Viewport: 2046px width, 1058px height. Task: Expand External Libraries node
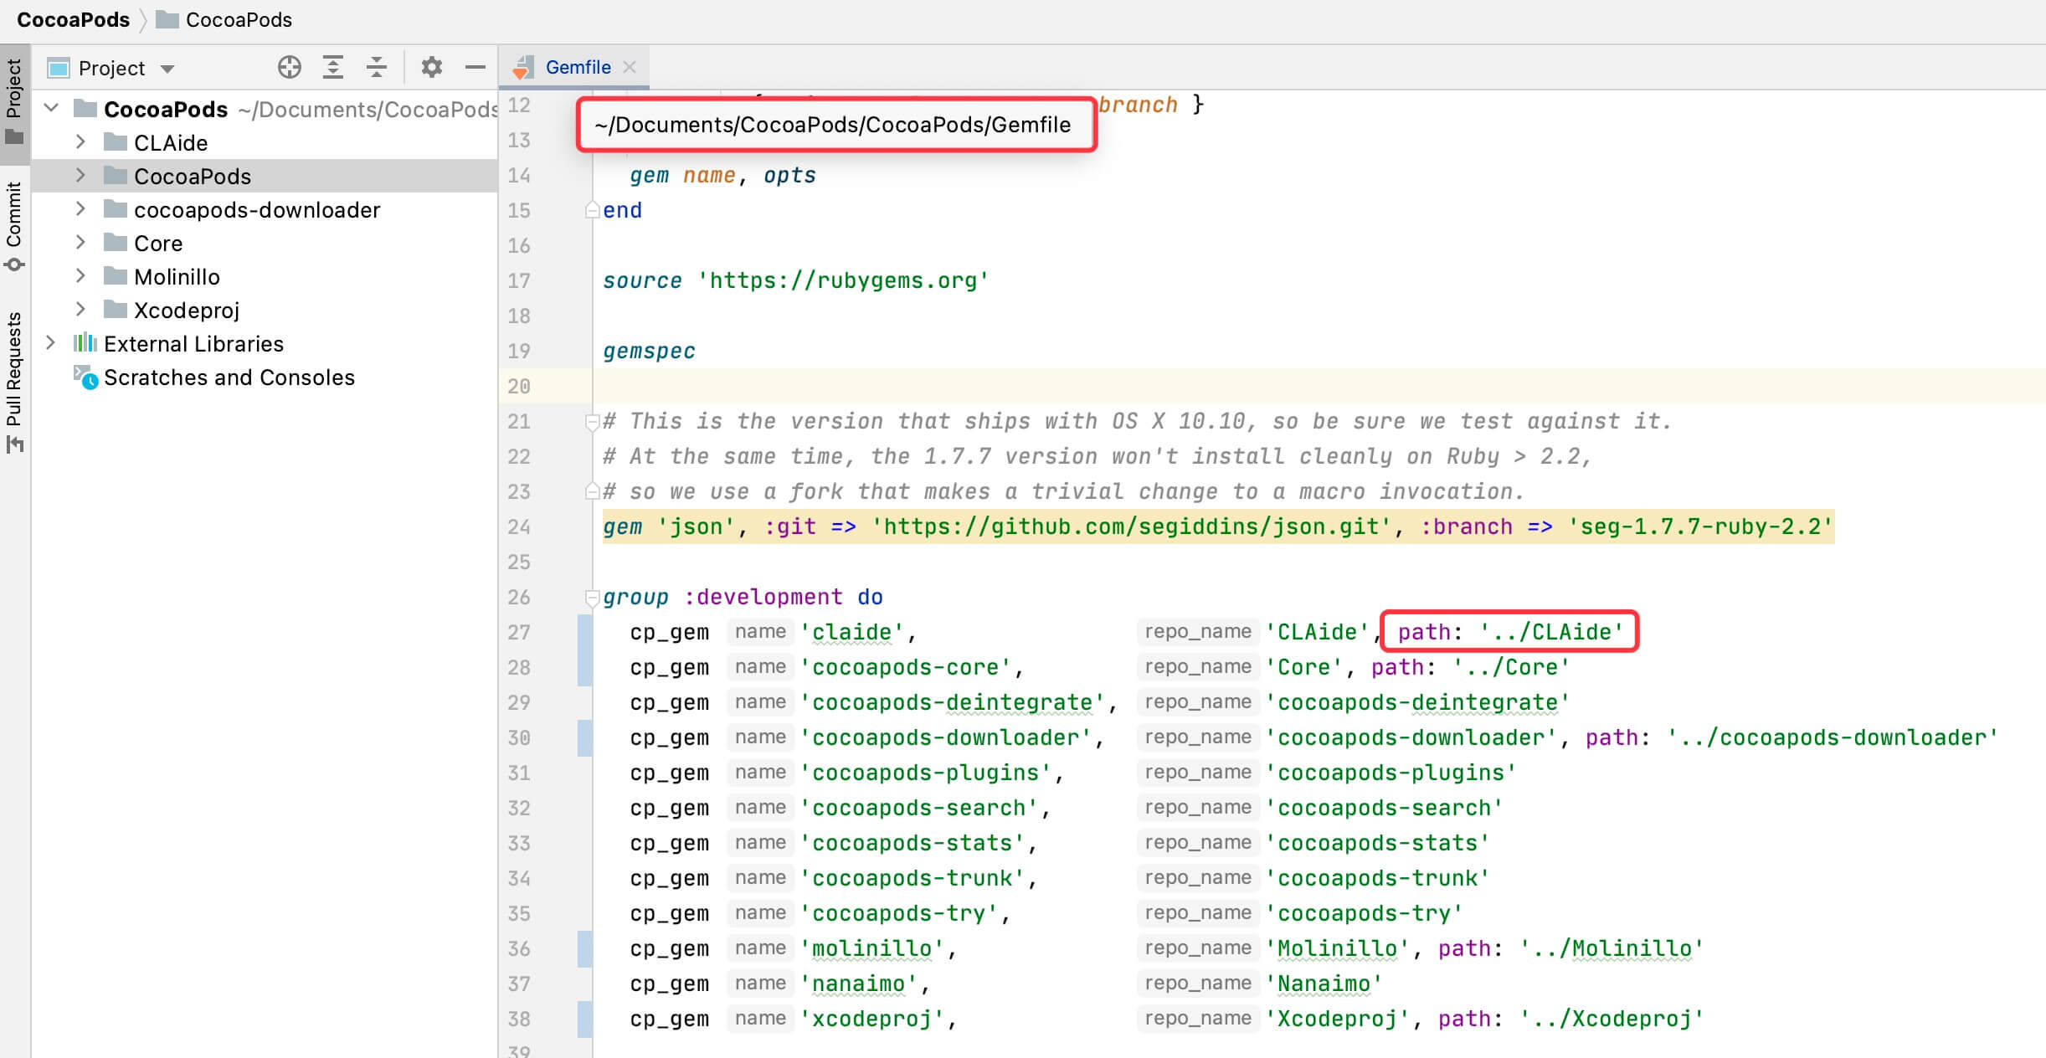coord(50,343)
